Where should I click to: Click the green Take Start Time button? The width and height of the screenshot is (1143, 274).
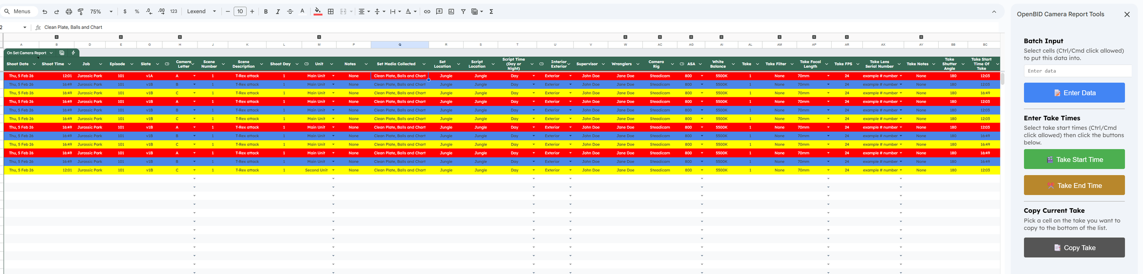click(1074, 160)
